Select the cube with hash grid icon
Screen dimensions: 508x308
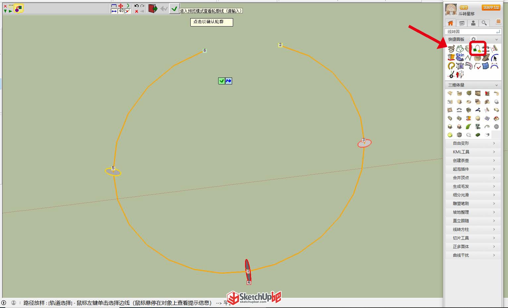pos(460,66)
